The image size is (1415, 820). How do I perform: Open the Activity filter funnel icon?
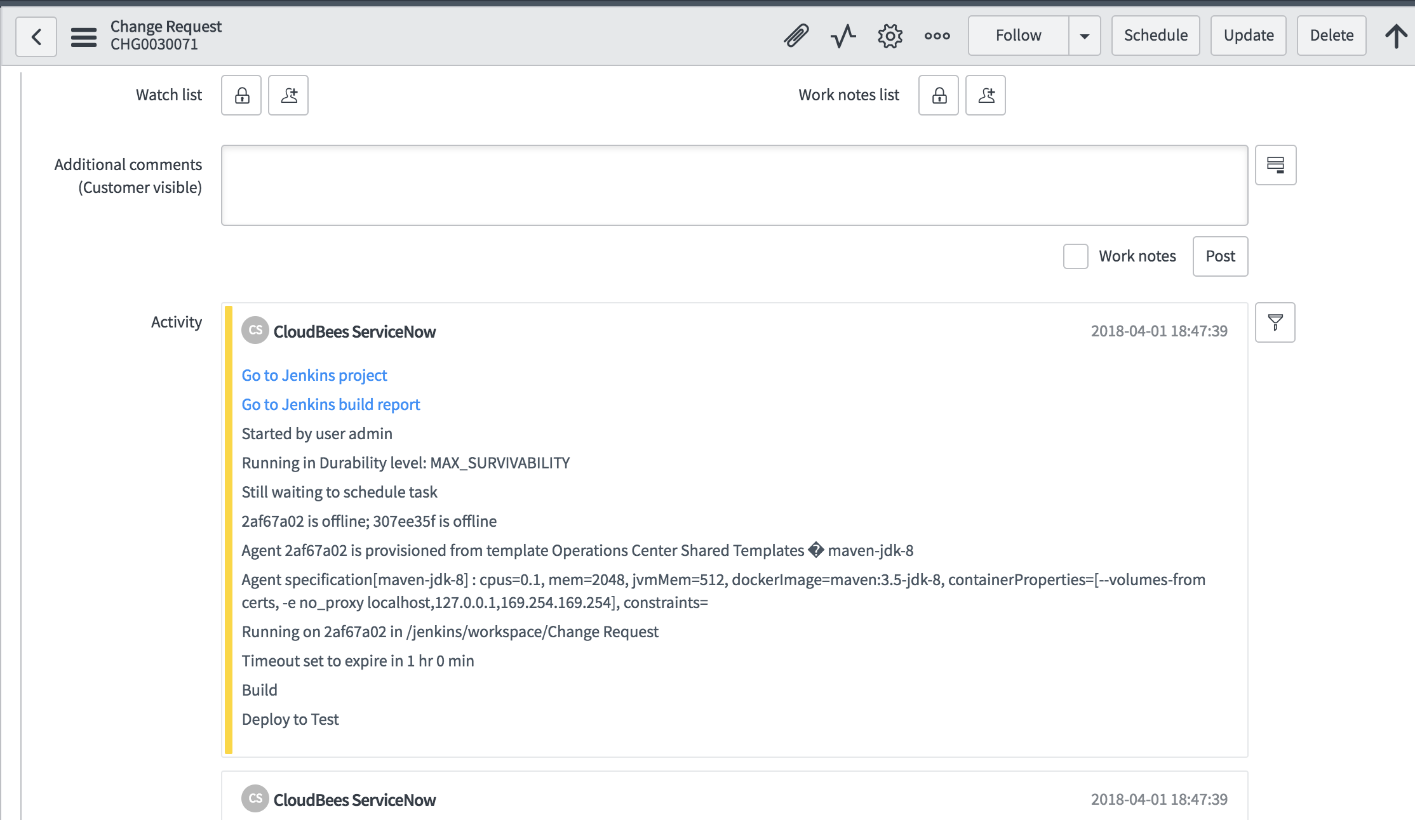click(x=1275, y=322)
